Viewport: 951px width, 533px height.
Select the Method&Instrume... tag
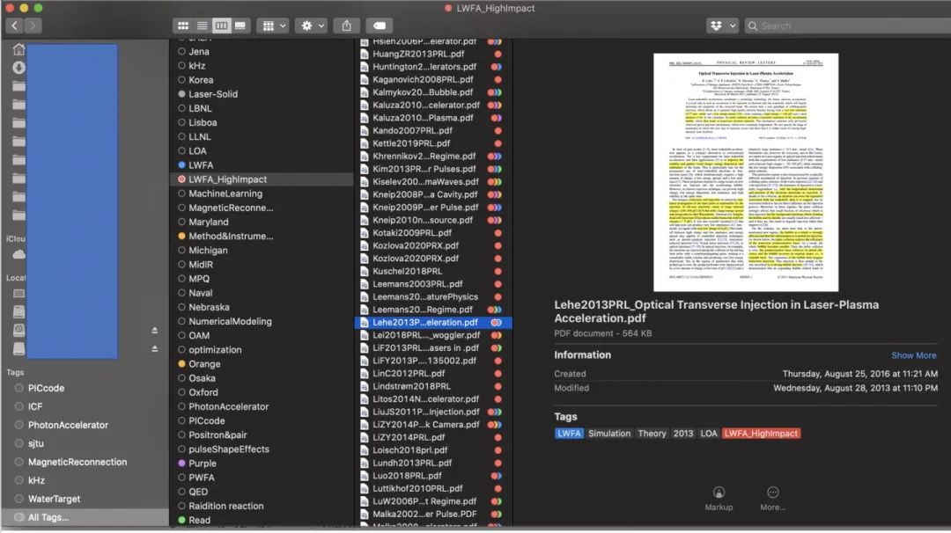(231, 237)
